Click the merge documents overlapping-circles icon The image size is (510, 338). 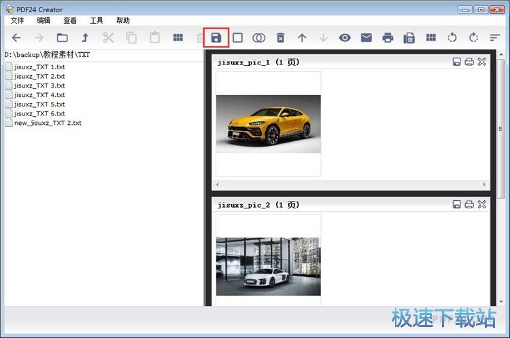(x=258, y=38)
